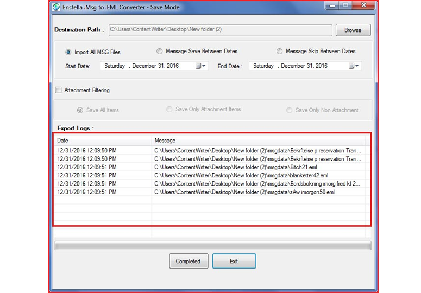Select Message Skip Between Dates option
The width and height of the screenshot is (421, 293).
click(x=280, y=52)
